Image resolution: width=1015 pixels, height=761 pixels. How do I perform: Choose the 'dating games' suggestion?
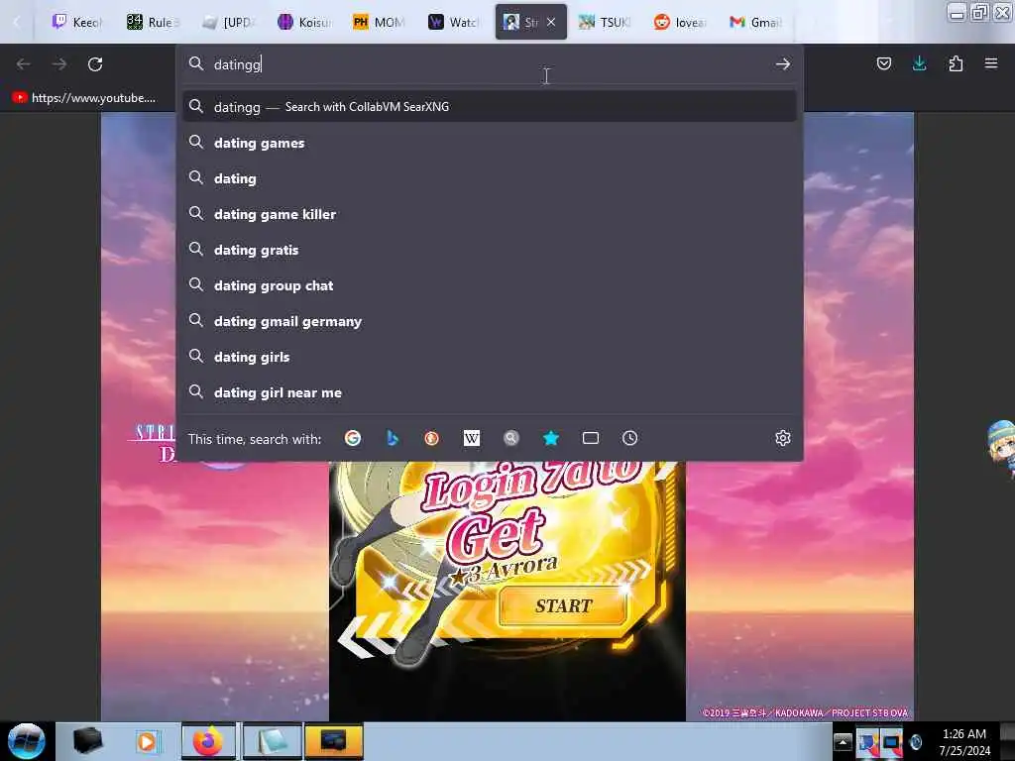click(x=490, y=143)
